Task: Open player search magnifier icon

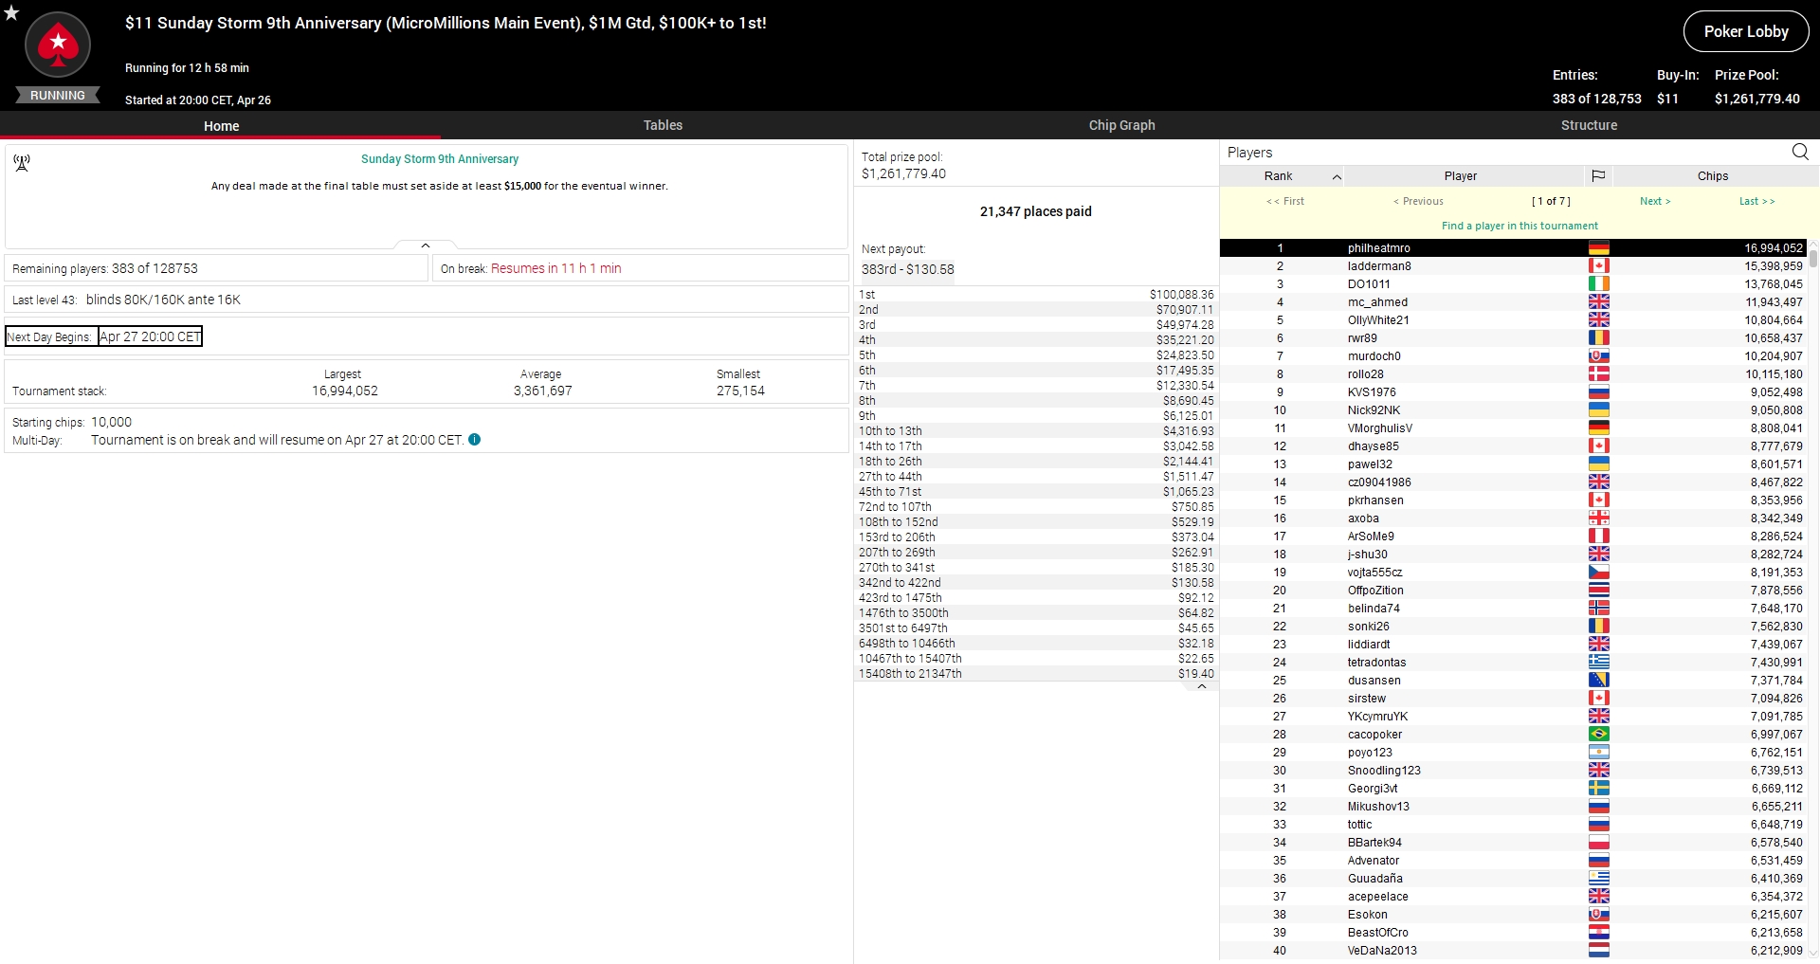Action: [x=1800, y=152]
